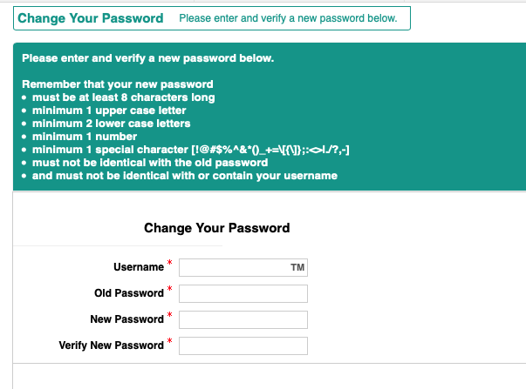The width and height of the screenshot is (526, 389).
Task: Click the 8 characters long requirement
Action: [x=123, y=97]
